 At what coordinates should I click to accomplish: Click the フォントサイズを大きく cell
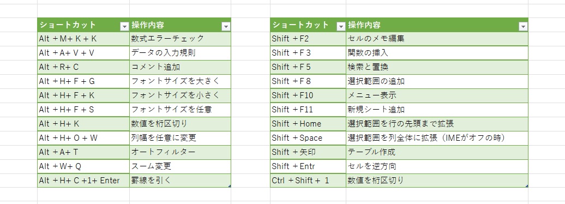click(x=180, y=81)
